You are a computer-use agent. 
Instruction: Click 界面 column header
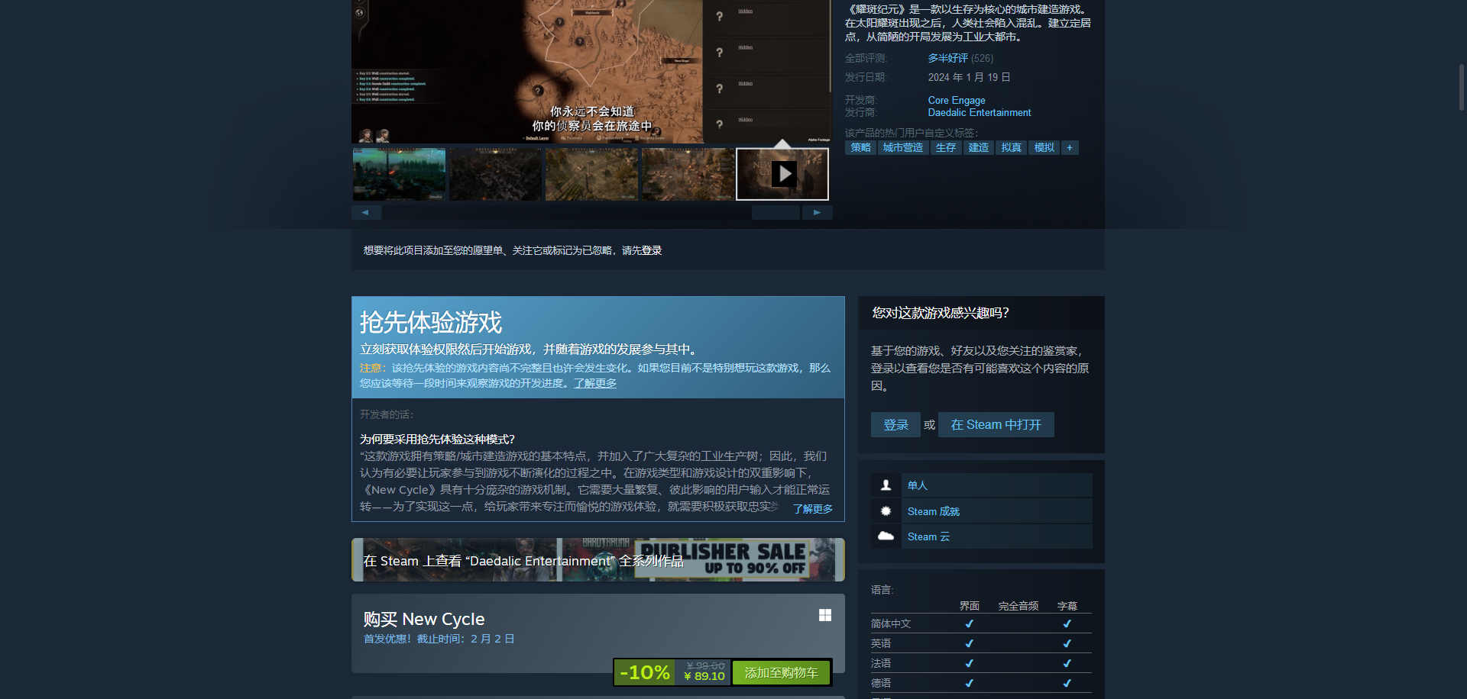(969, 606)
